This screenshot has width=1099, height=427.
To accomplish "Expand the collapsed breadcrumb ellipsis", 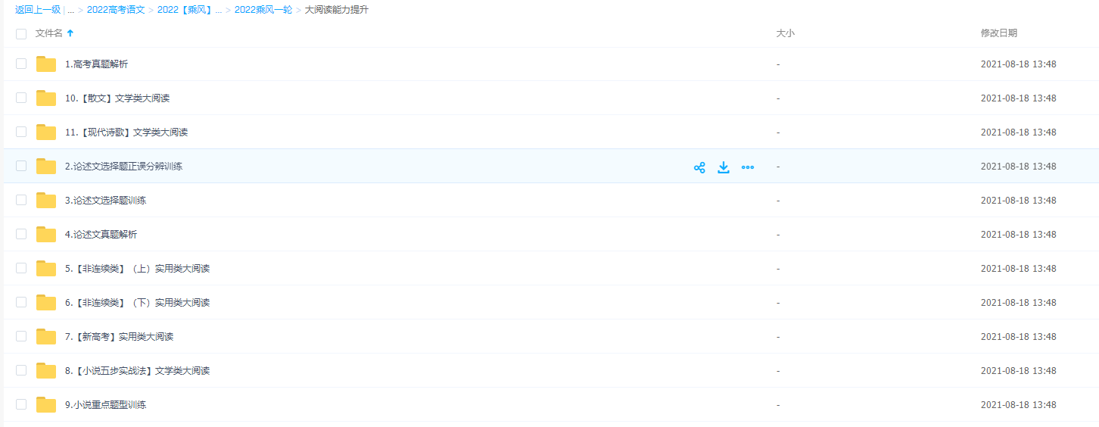I will [70, 10].
